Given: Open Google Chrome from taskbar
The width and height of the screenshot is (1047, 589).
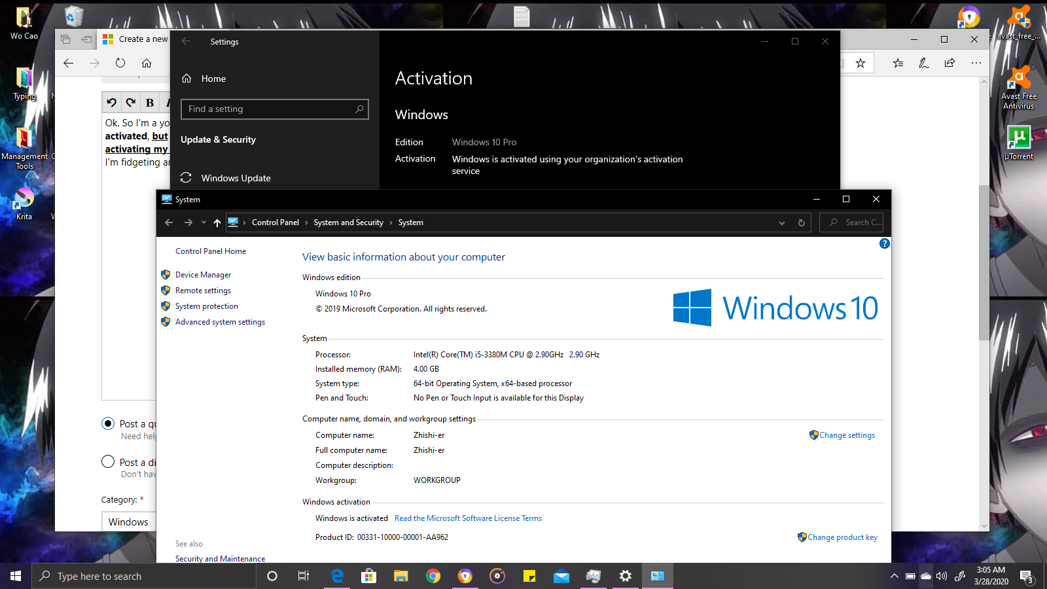Looking at the screenshot, I should [x=433, y=576].
